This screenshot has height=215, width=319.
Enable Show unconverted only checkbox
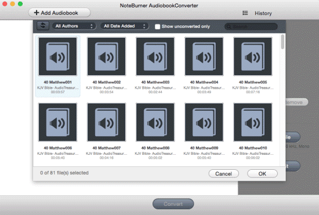157,27
